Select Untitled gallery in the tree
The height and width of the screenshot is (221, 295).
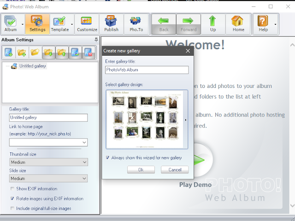[x=33, y=66]
